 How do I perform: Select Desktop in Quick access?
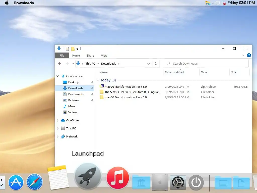tap(74, 82)
